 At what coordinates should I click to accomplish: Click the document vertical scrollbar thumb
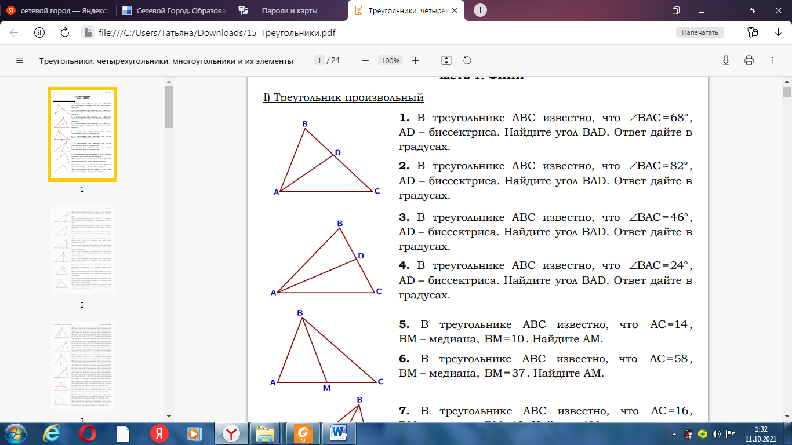pyautogui.click(x=787, y=93)
